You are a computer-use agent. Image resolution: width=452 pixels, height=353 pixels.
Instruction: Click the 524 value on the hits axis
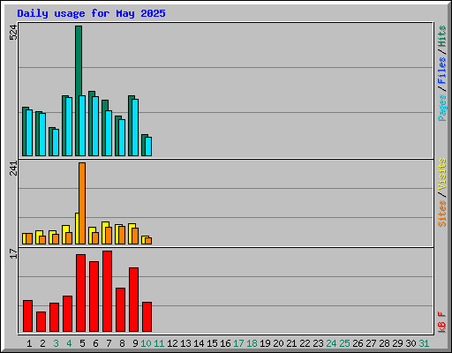pos(13,33)
